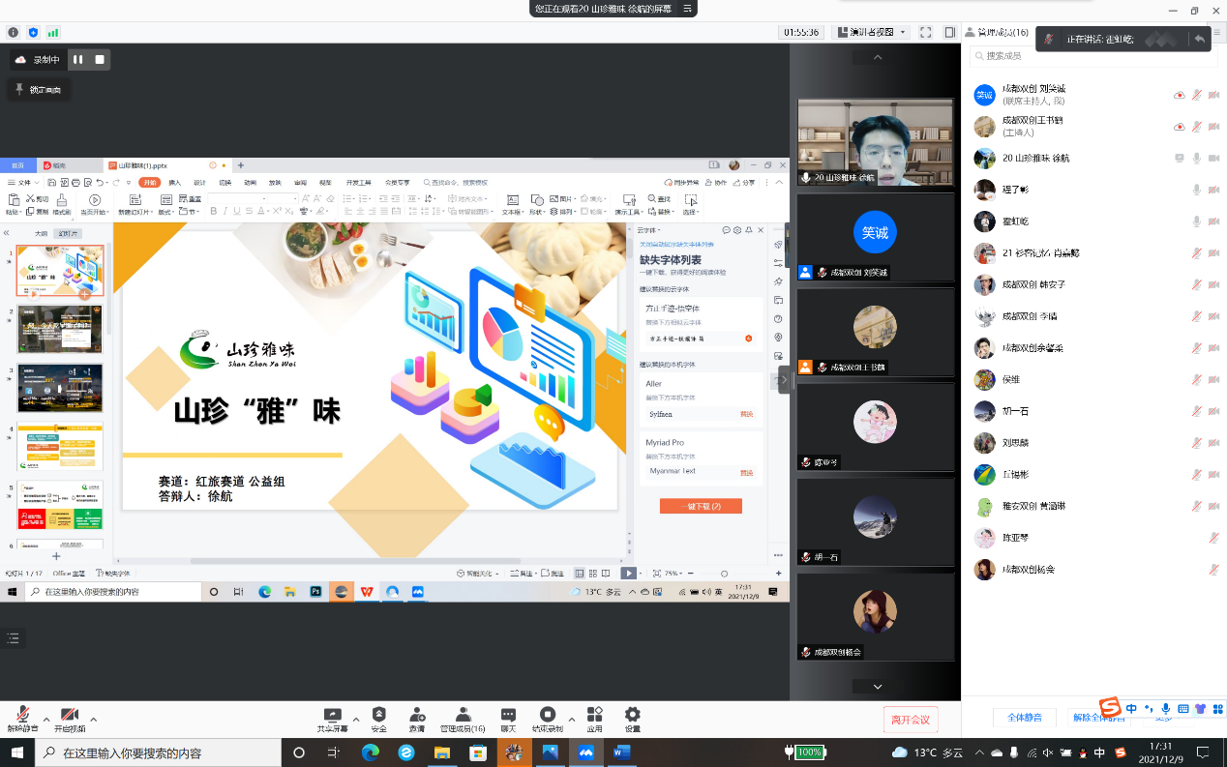Expand the audio options arrow beside 解除静音
1227x767 pixels.
point(45,719)
